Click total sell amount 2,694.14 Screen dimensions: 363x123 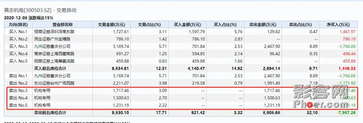point(272,69)
